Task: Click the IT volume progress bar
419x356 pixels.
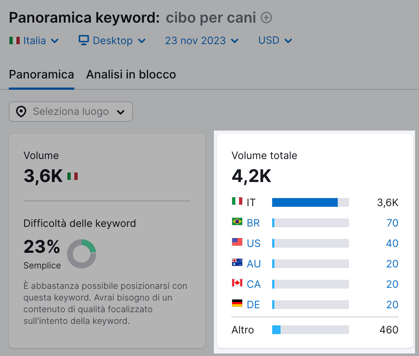Action: 310,202
